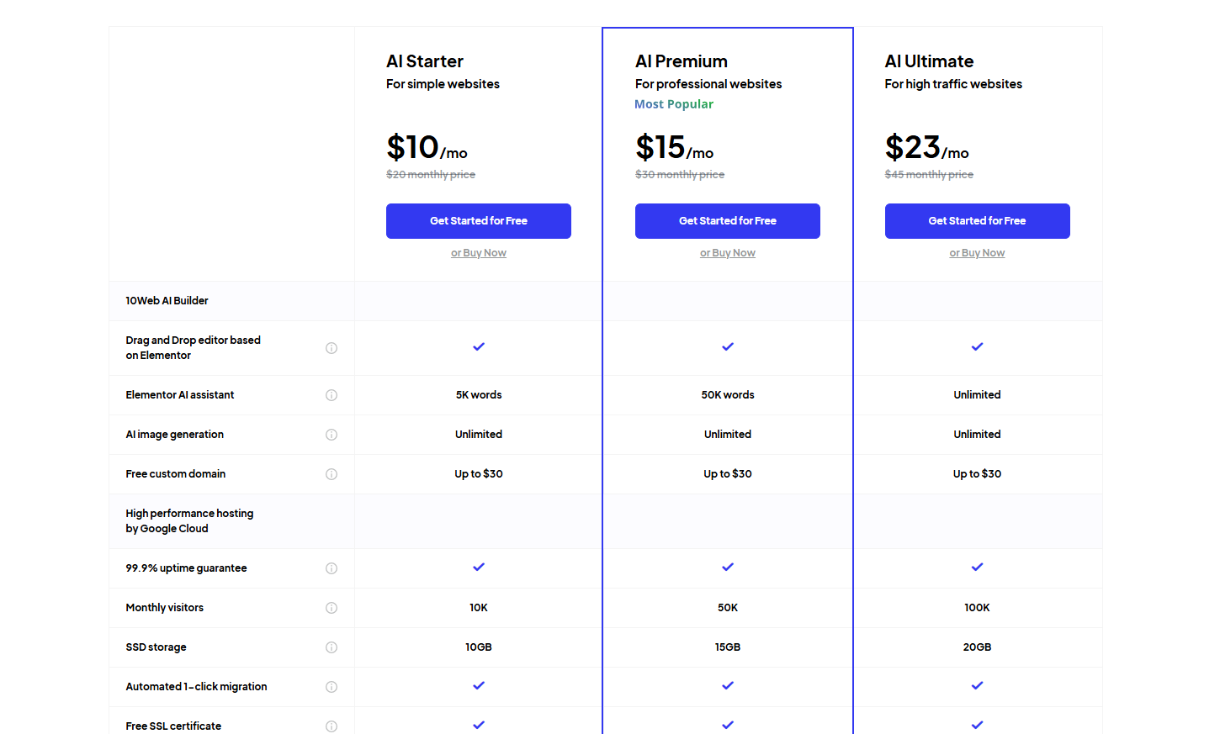1220x734 pixels.
Task: Follow the or Buy Now link for AI Premium
Action: (x=728, y=253)
